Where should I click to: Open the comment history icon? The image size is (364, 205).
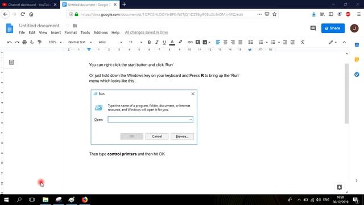313,28
